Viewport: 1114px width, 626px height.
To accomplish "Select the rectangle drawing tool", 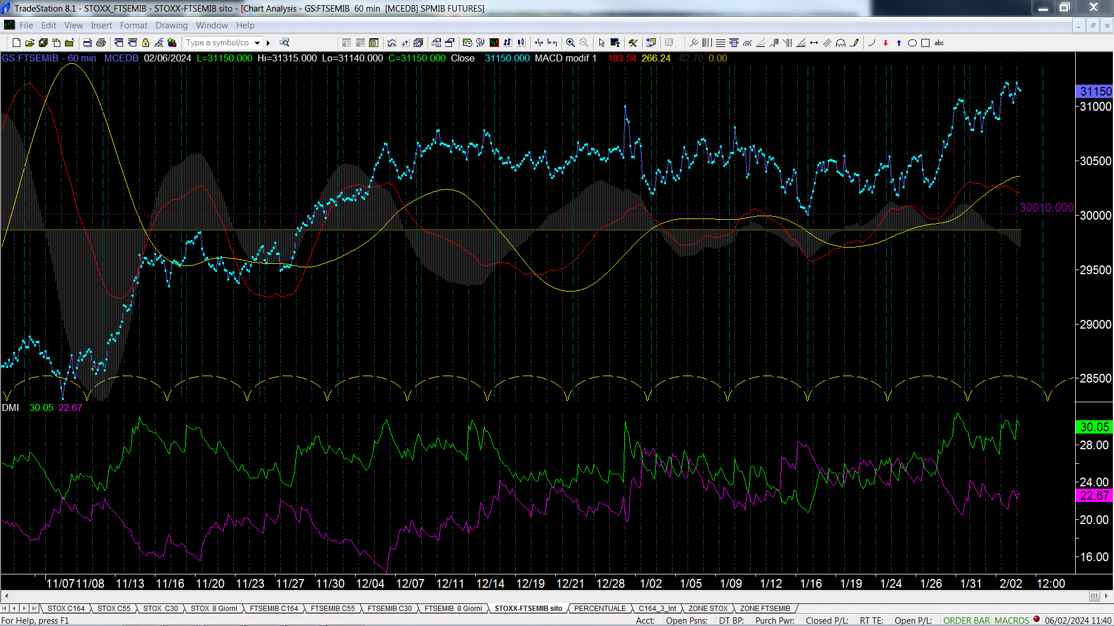I will 925,43.
